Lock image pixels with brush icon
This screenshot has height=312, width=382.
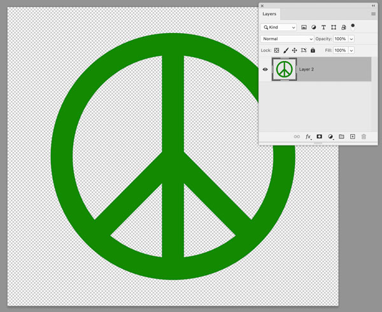point(286,50)
